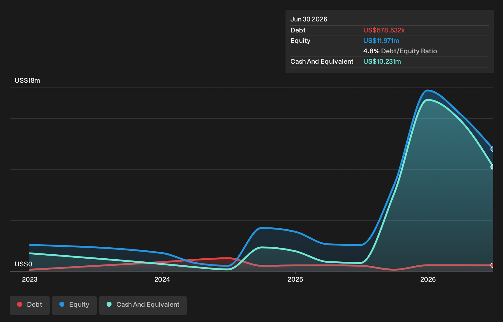Click the US$0 y-axis label
This screenshot has width=503, height=322.
24,264
